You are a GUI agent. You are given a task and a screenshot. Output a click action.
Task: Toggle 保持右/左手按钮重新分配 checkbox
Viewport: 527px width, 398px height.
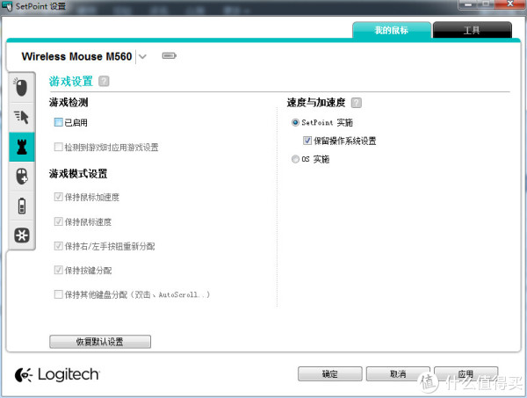click(59, 246)
